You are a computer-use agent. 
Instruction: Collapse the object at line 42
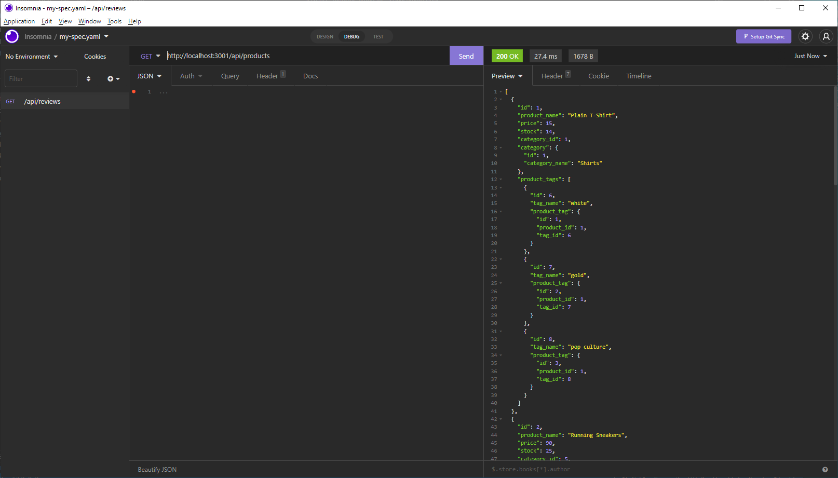pyautogui.click(x=501, y=419)
